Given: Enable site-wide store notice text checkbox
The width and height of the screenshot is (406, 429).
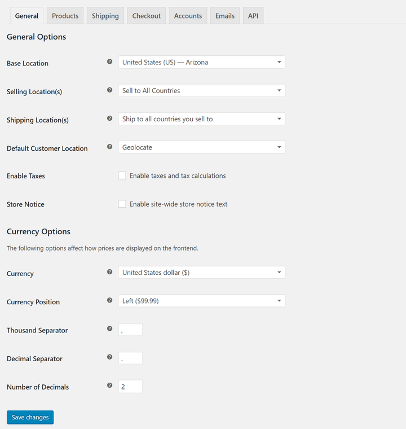Looking at the screenshot, I should pos(122,204).
